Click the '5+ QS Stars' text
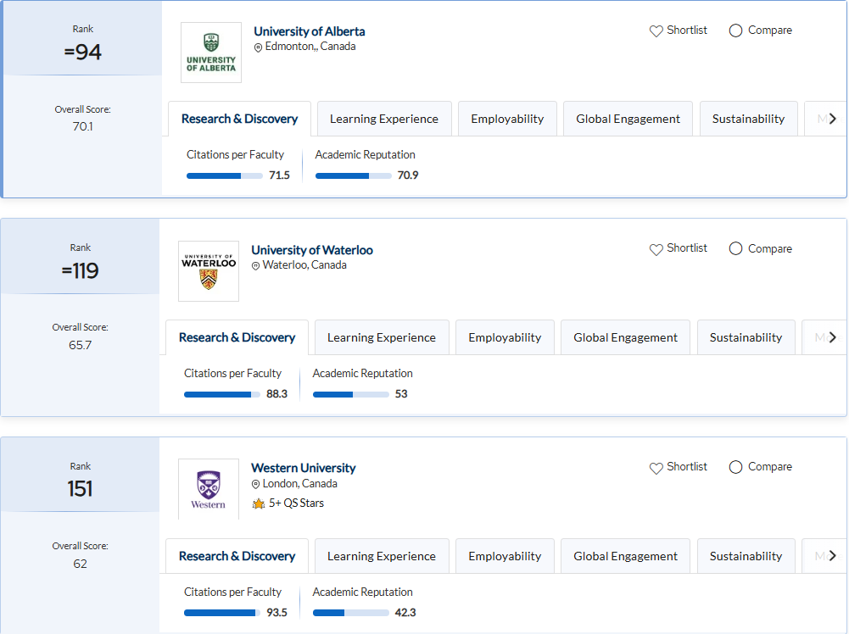This screenshot has height=634, width=849. tap(296, 503)
